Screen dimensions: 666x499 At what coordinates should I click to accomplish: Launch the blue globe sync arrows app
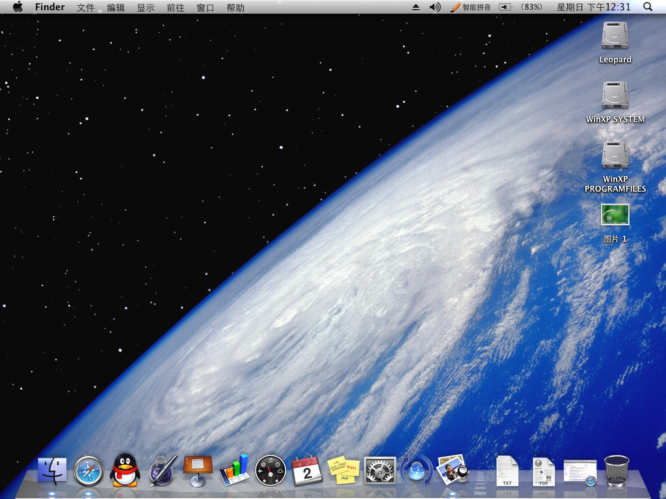point(416,470)
